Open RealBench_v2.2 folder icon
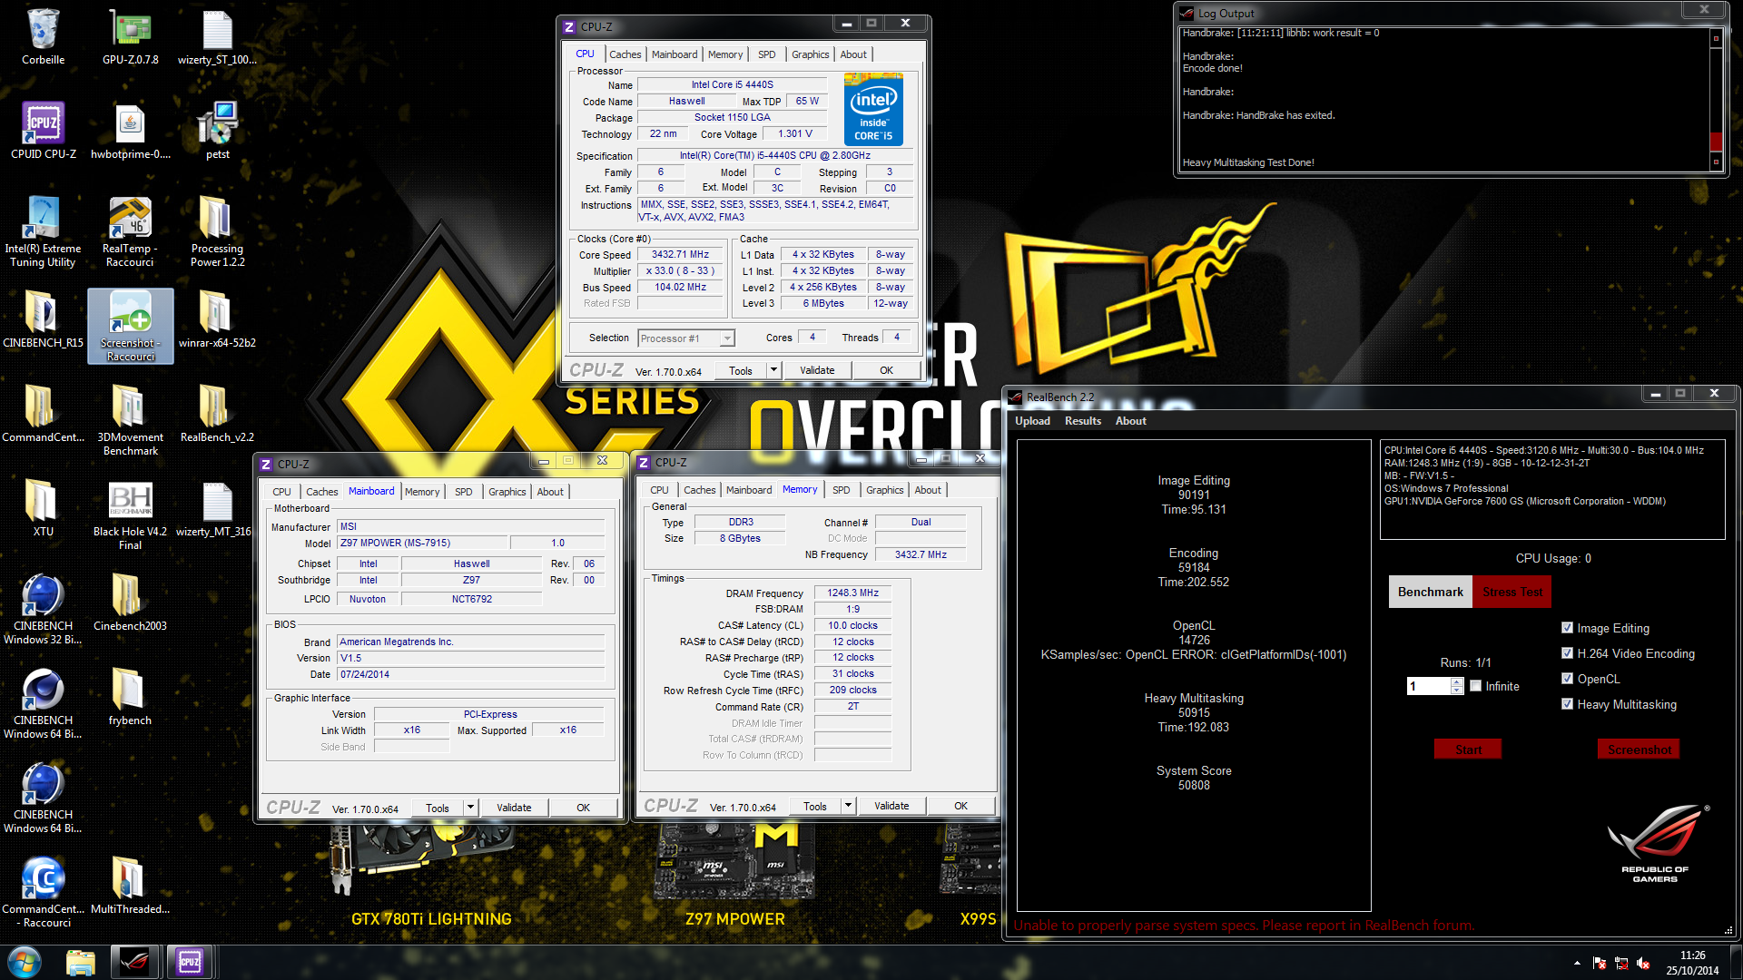 coord(217,414)
